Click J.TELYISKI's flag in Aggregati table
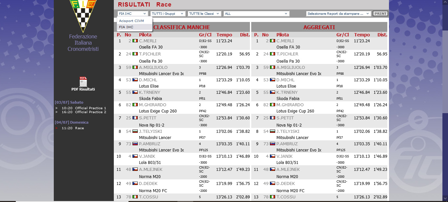Image resolution: width=448 pixels, height=202 pixels. tap(273, 131)
